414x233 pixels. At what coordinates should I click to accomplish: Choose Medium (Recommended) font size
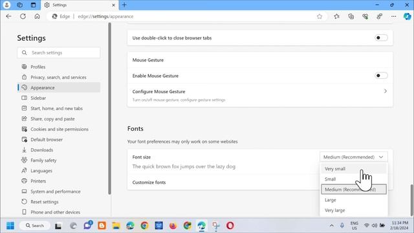pyautogui.click(x=354, y=190)
